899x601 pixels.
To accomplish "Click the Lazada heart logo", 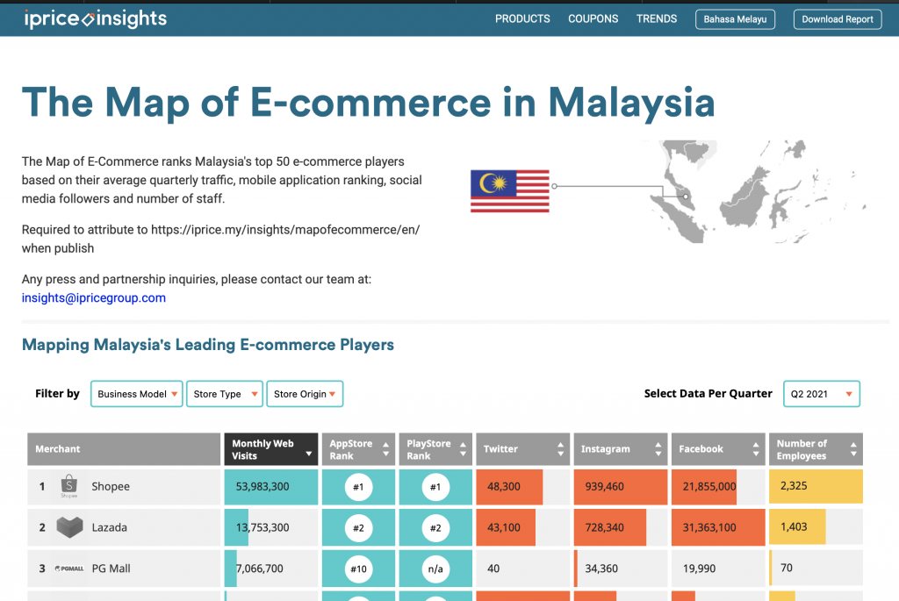I will pyautogui.click(x=69, y=527).
